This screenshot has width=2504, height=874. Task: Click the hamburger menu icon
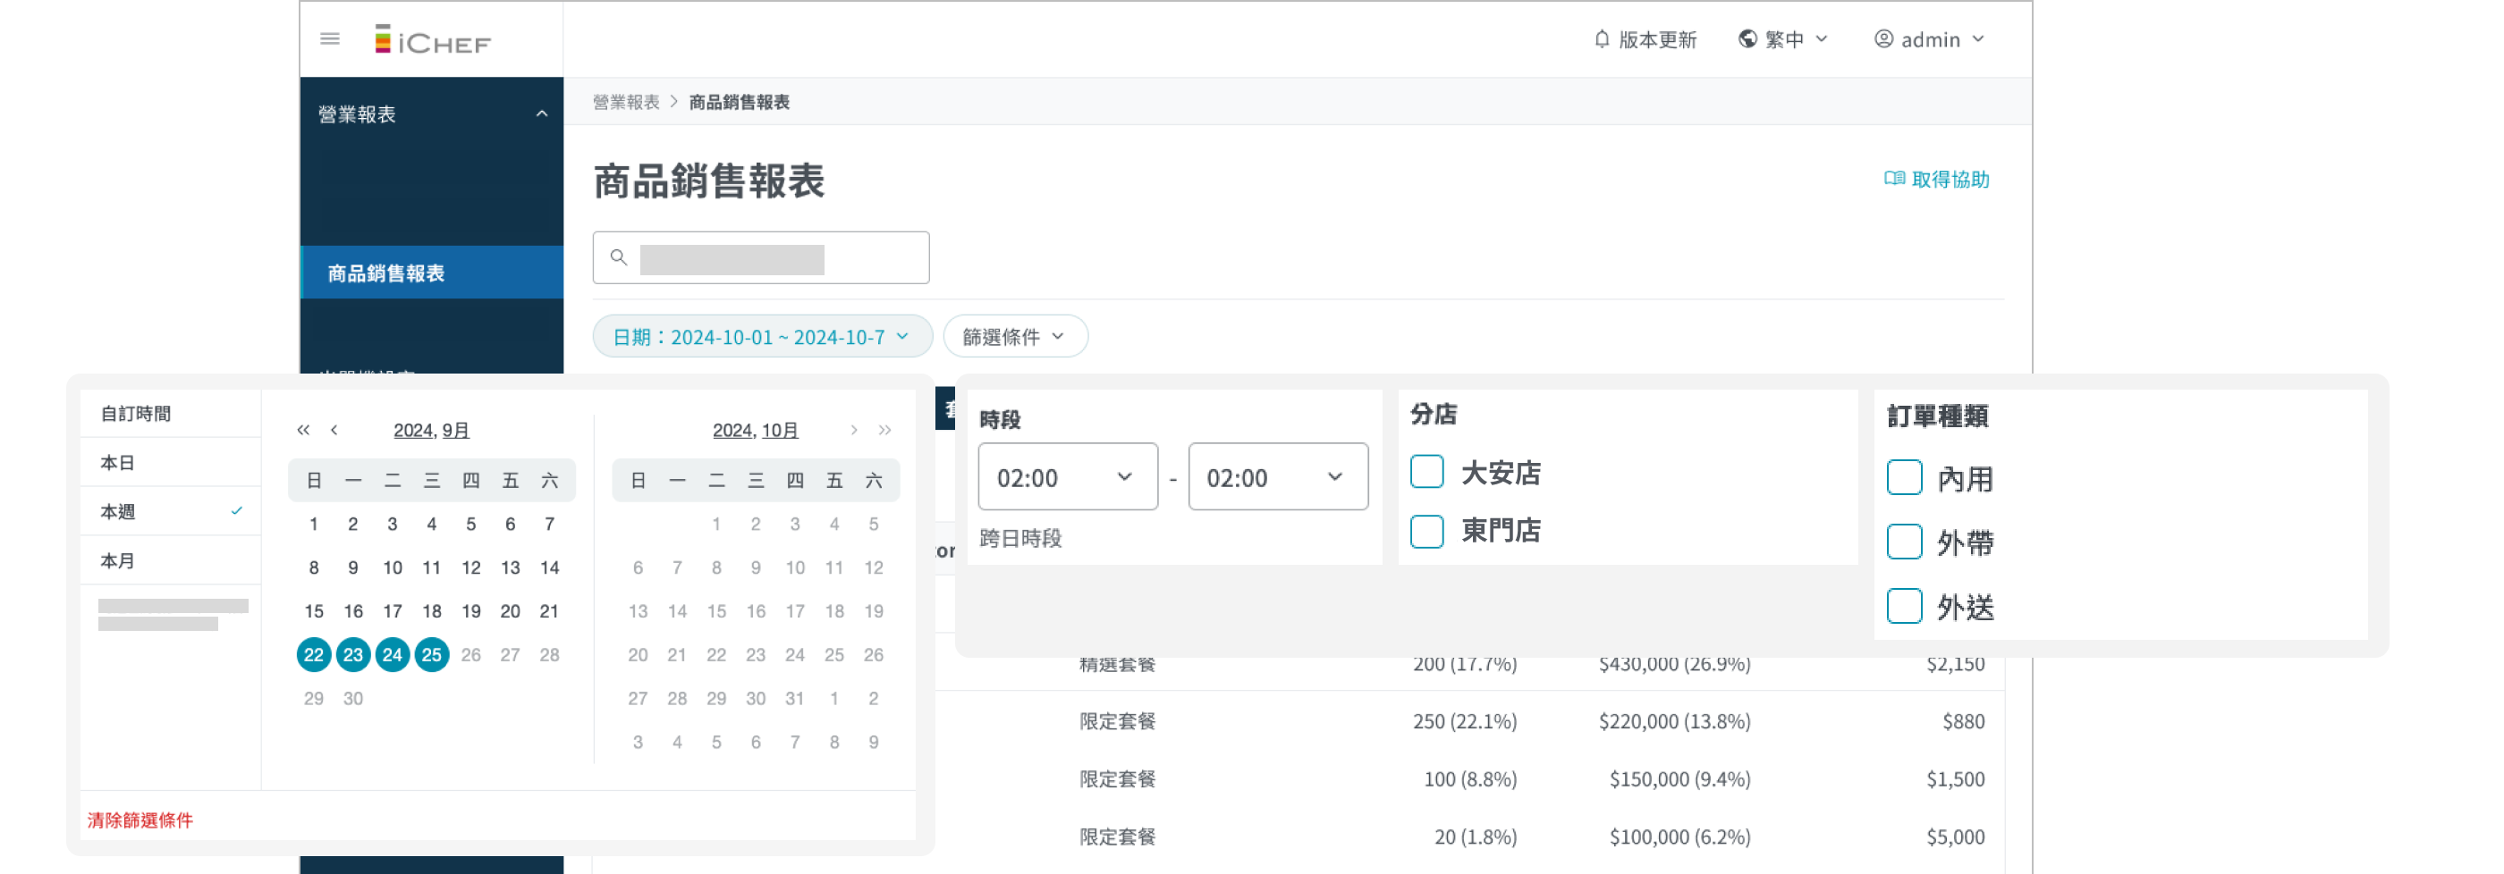click(x=329, y=38)
